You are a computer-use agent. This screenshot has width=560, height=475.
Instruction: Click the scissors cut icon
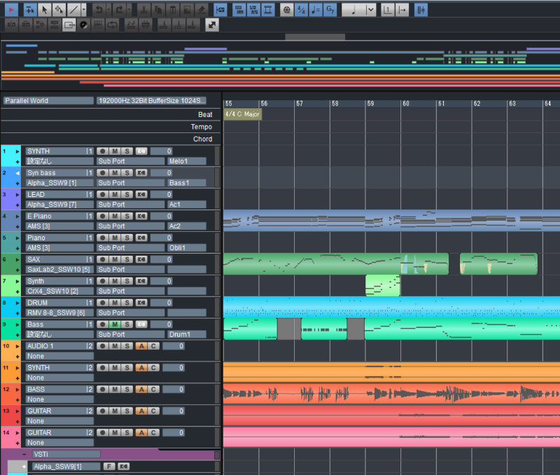click(x=144, y=10)
